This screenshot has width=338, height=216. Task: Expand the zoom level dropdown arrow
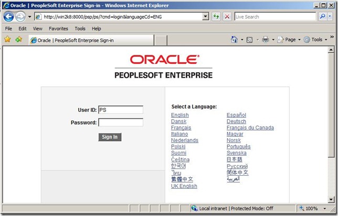pos(325,208)
